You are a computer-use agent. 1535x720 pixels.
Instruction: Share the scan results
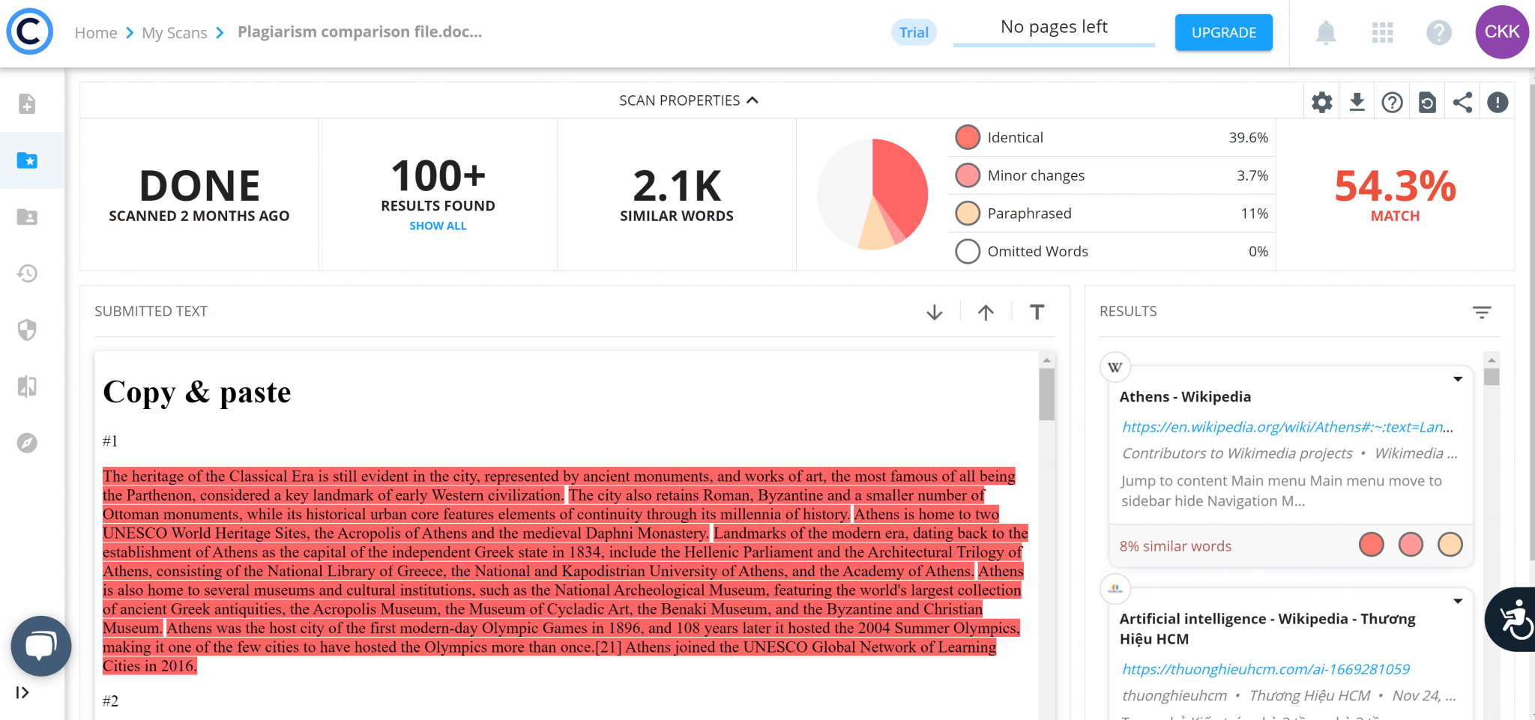tap(1462, 101)
